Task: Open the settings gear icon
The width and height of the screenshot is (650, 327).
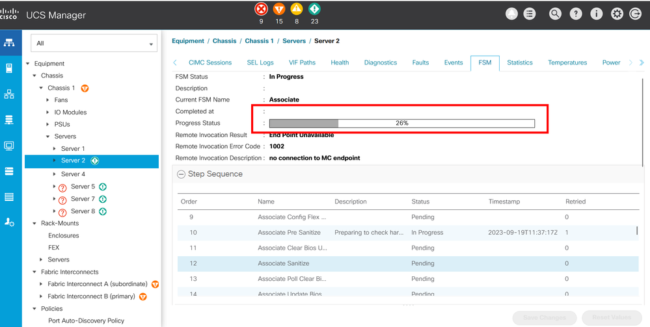Action: pyautogui.click(x=617, y=14)
